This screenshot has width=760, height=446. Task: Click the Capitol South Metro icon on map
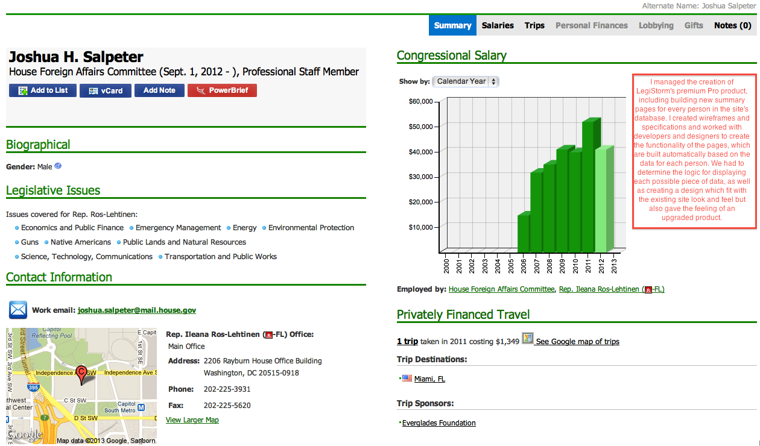pyautogui.click(x=141, y=407)
